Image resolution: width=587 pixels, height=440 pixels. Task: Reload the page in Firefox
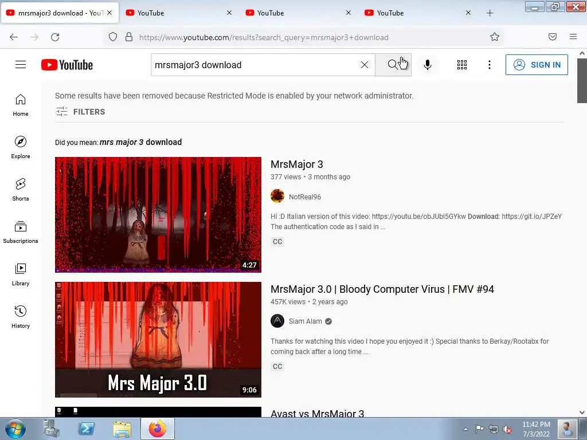55,37
